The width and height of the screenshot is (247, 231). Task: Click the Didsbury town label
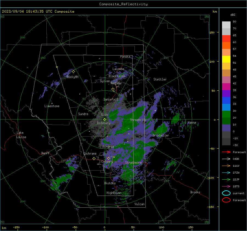(103, 123)
